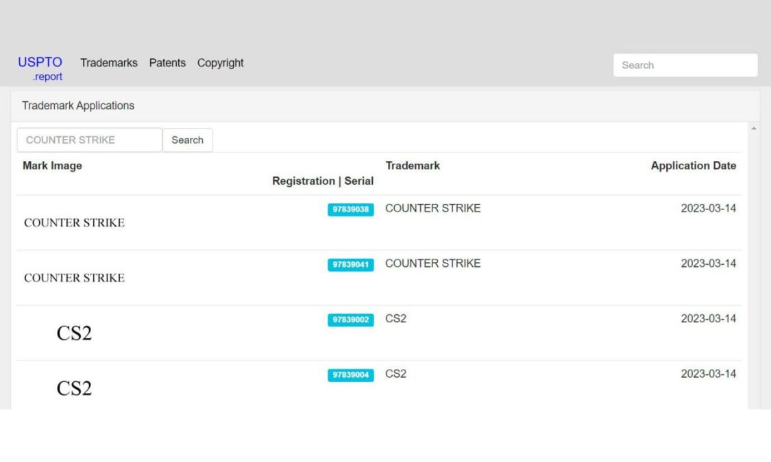Click the Mark Image column header
771x462 pixels.
52,166
